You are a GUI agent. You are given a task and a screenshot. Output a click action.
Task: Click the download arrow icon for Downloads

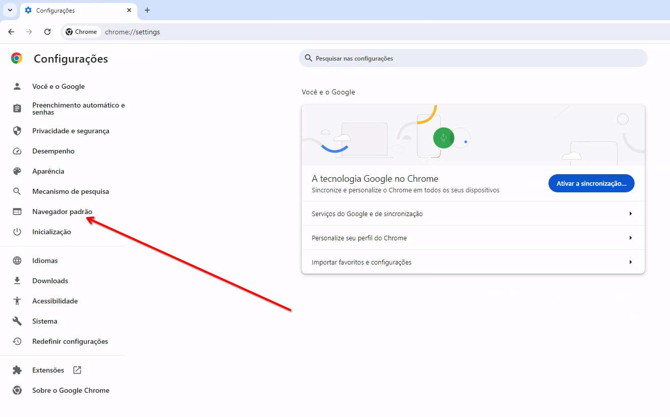[x=17, y=281]
